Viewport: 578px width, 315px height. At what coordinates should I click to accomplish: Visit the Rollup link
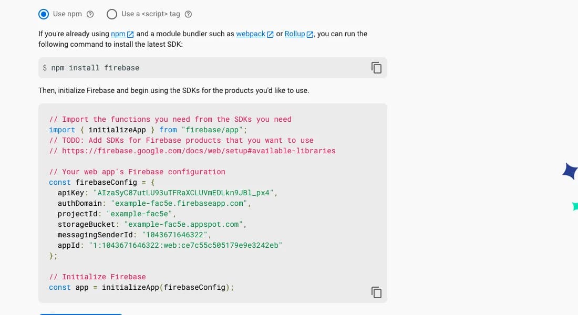295,34
